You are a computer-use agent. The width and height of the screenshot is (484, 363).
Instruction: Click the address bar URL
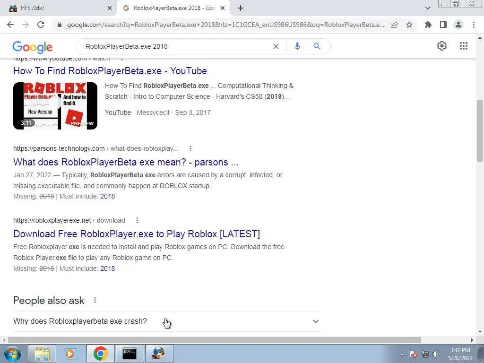point(225,25)
